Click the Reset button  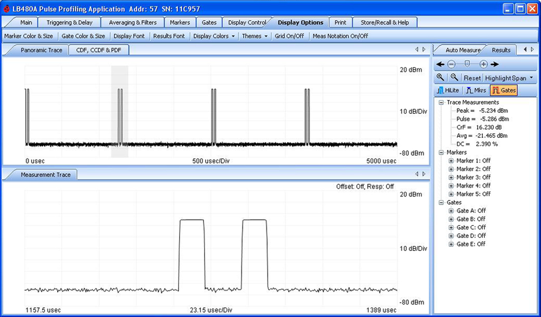(472, 78)
